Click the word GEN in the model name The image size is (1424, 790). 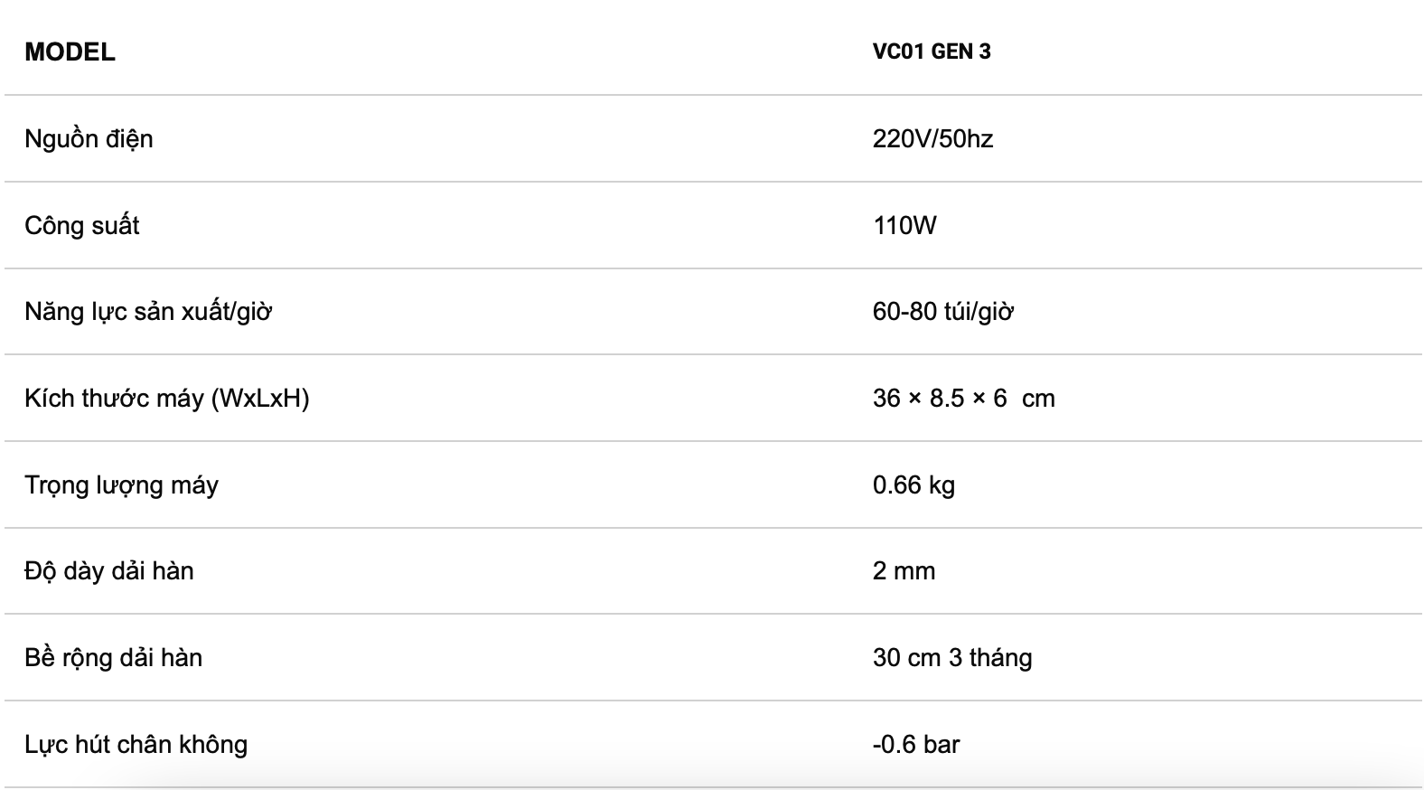click(951, 52)
